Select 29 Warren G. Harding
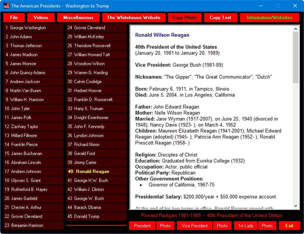Screen dimensions: 304x234 click(96, 73)
